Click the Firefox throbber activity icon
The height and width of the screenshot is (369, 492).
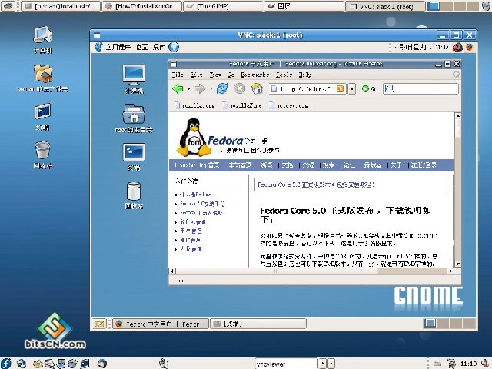pos(456,75)
